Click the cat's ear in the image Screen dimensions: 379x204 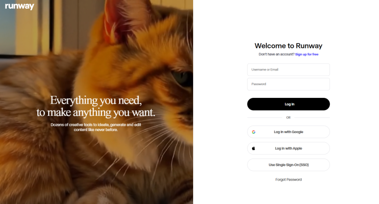pos(121,19)
